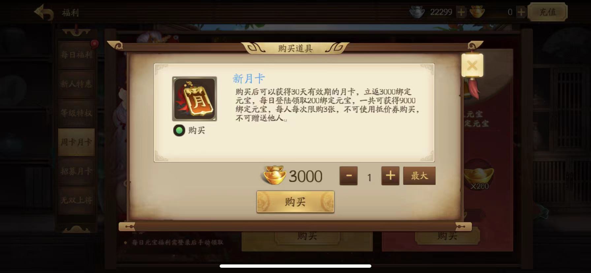Screen dimensions: 591x273
Task: Decrease the purchase quantity with minus
Action: 349,176
